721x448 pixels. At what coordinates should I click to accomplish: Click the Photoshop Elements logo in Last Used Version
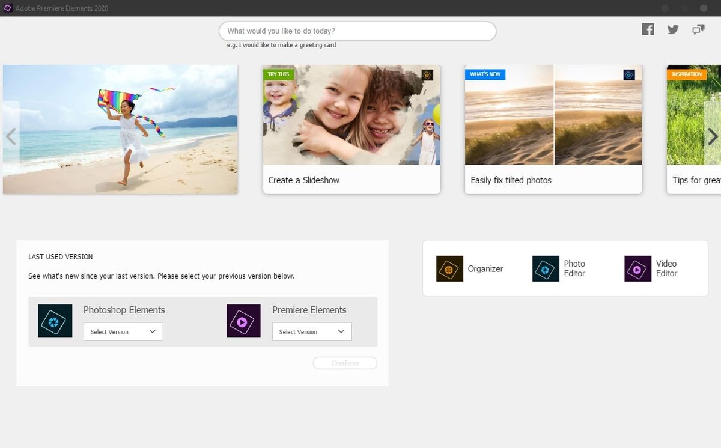point(55,320)
